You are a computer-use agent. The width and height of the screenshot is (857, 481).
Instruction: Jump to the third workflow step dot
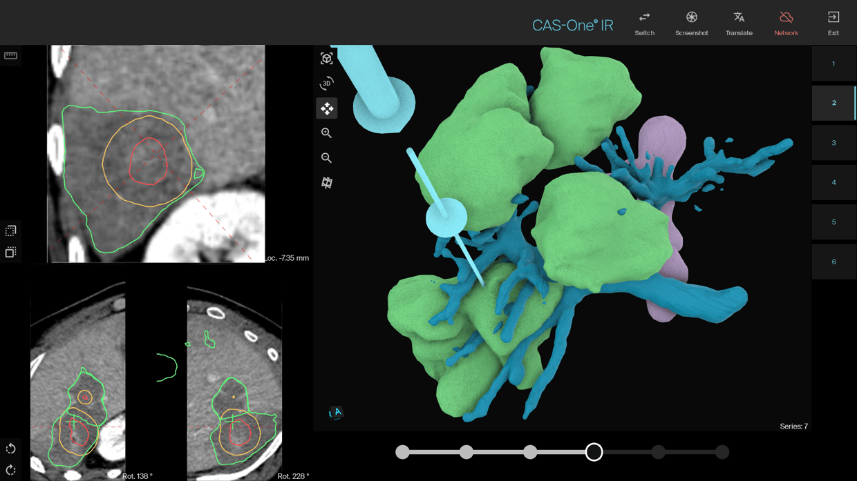tap(530, 452)
